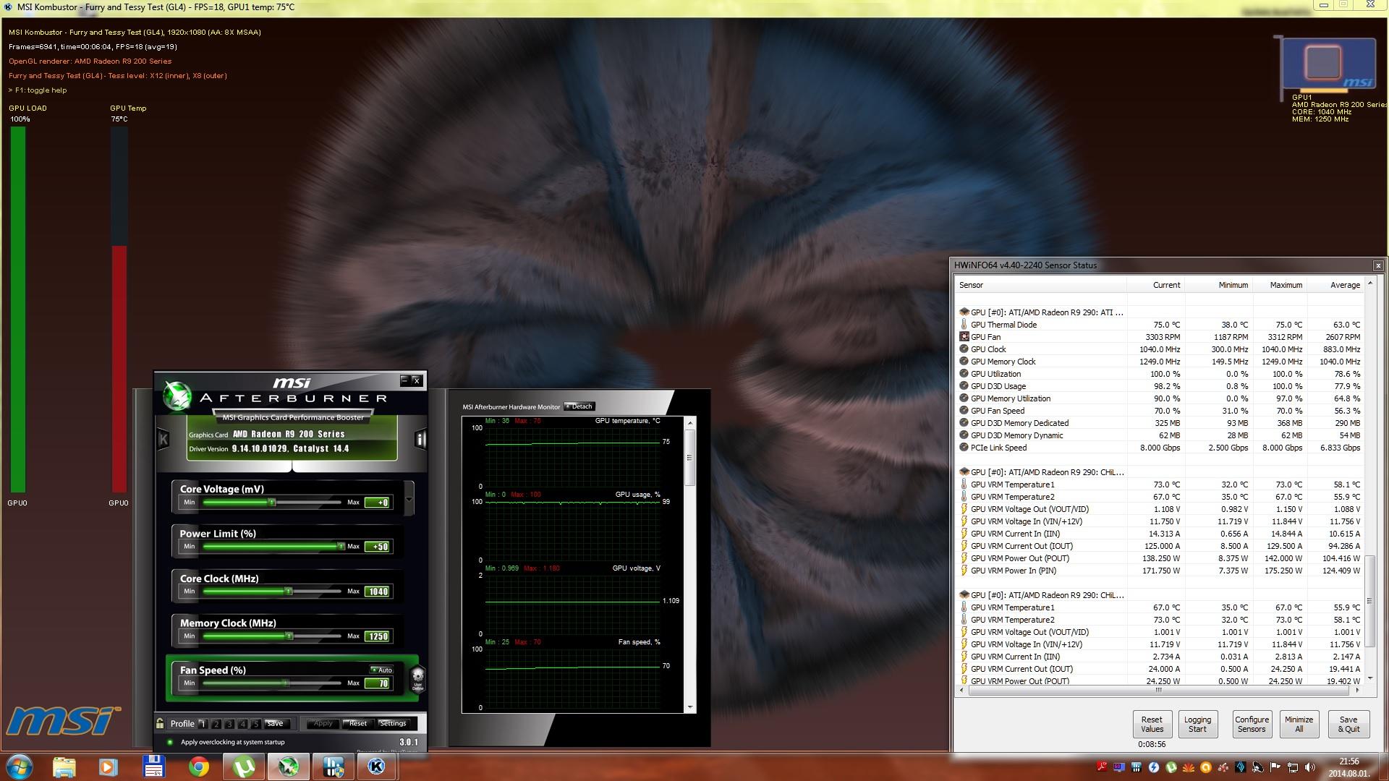Click Save & Quit in HWiNFO
Screen dimensions: 1389x781
1348,724
